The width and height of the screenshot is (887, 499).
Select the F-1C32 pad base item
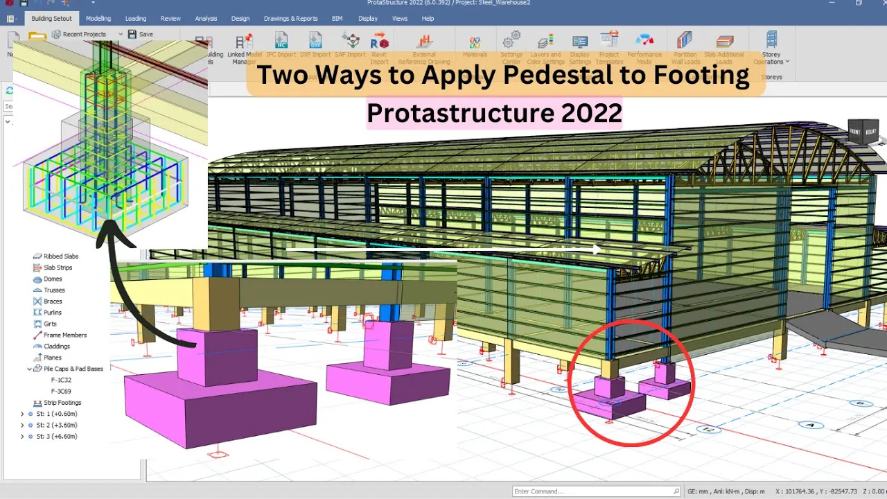tap(61, 380)
